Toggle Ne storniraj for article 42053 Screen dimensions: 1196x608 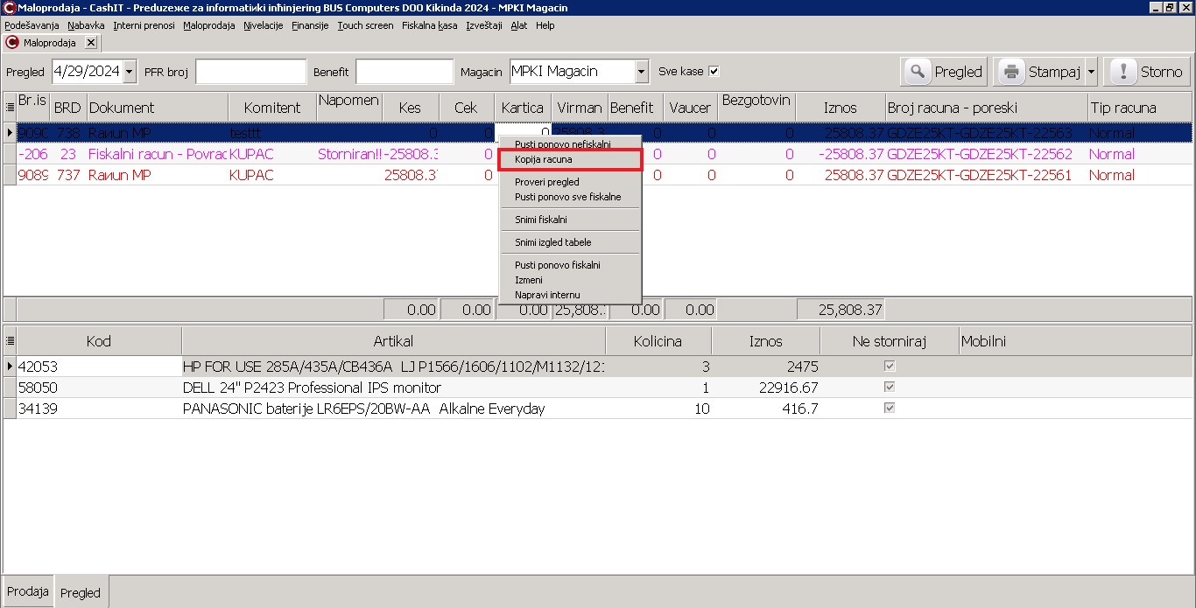[x=890, y=367]
